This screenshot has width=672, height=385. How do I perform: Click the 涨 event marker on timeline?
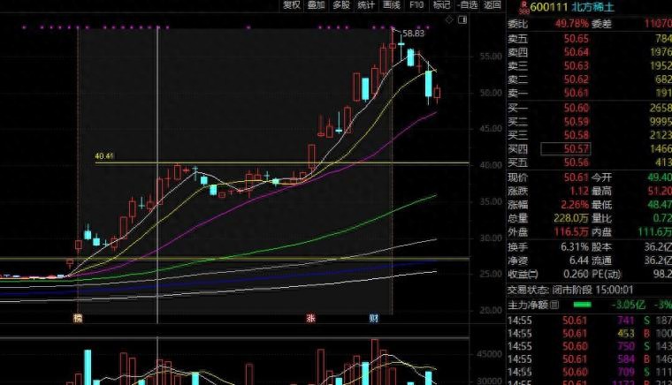tap(311, 318)
